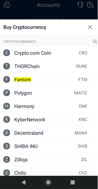Open the portfolio pie chart icon
Image resolution: width=98 pixels, height=189 pixels.
click(x=7, y=5)
